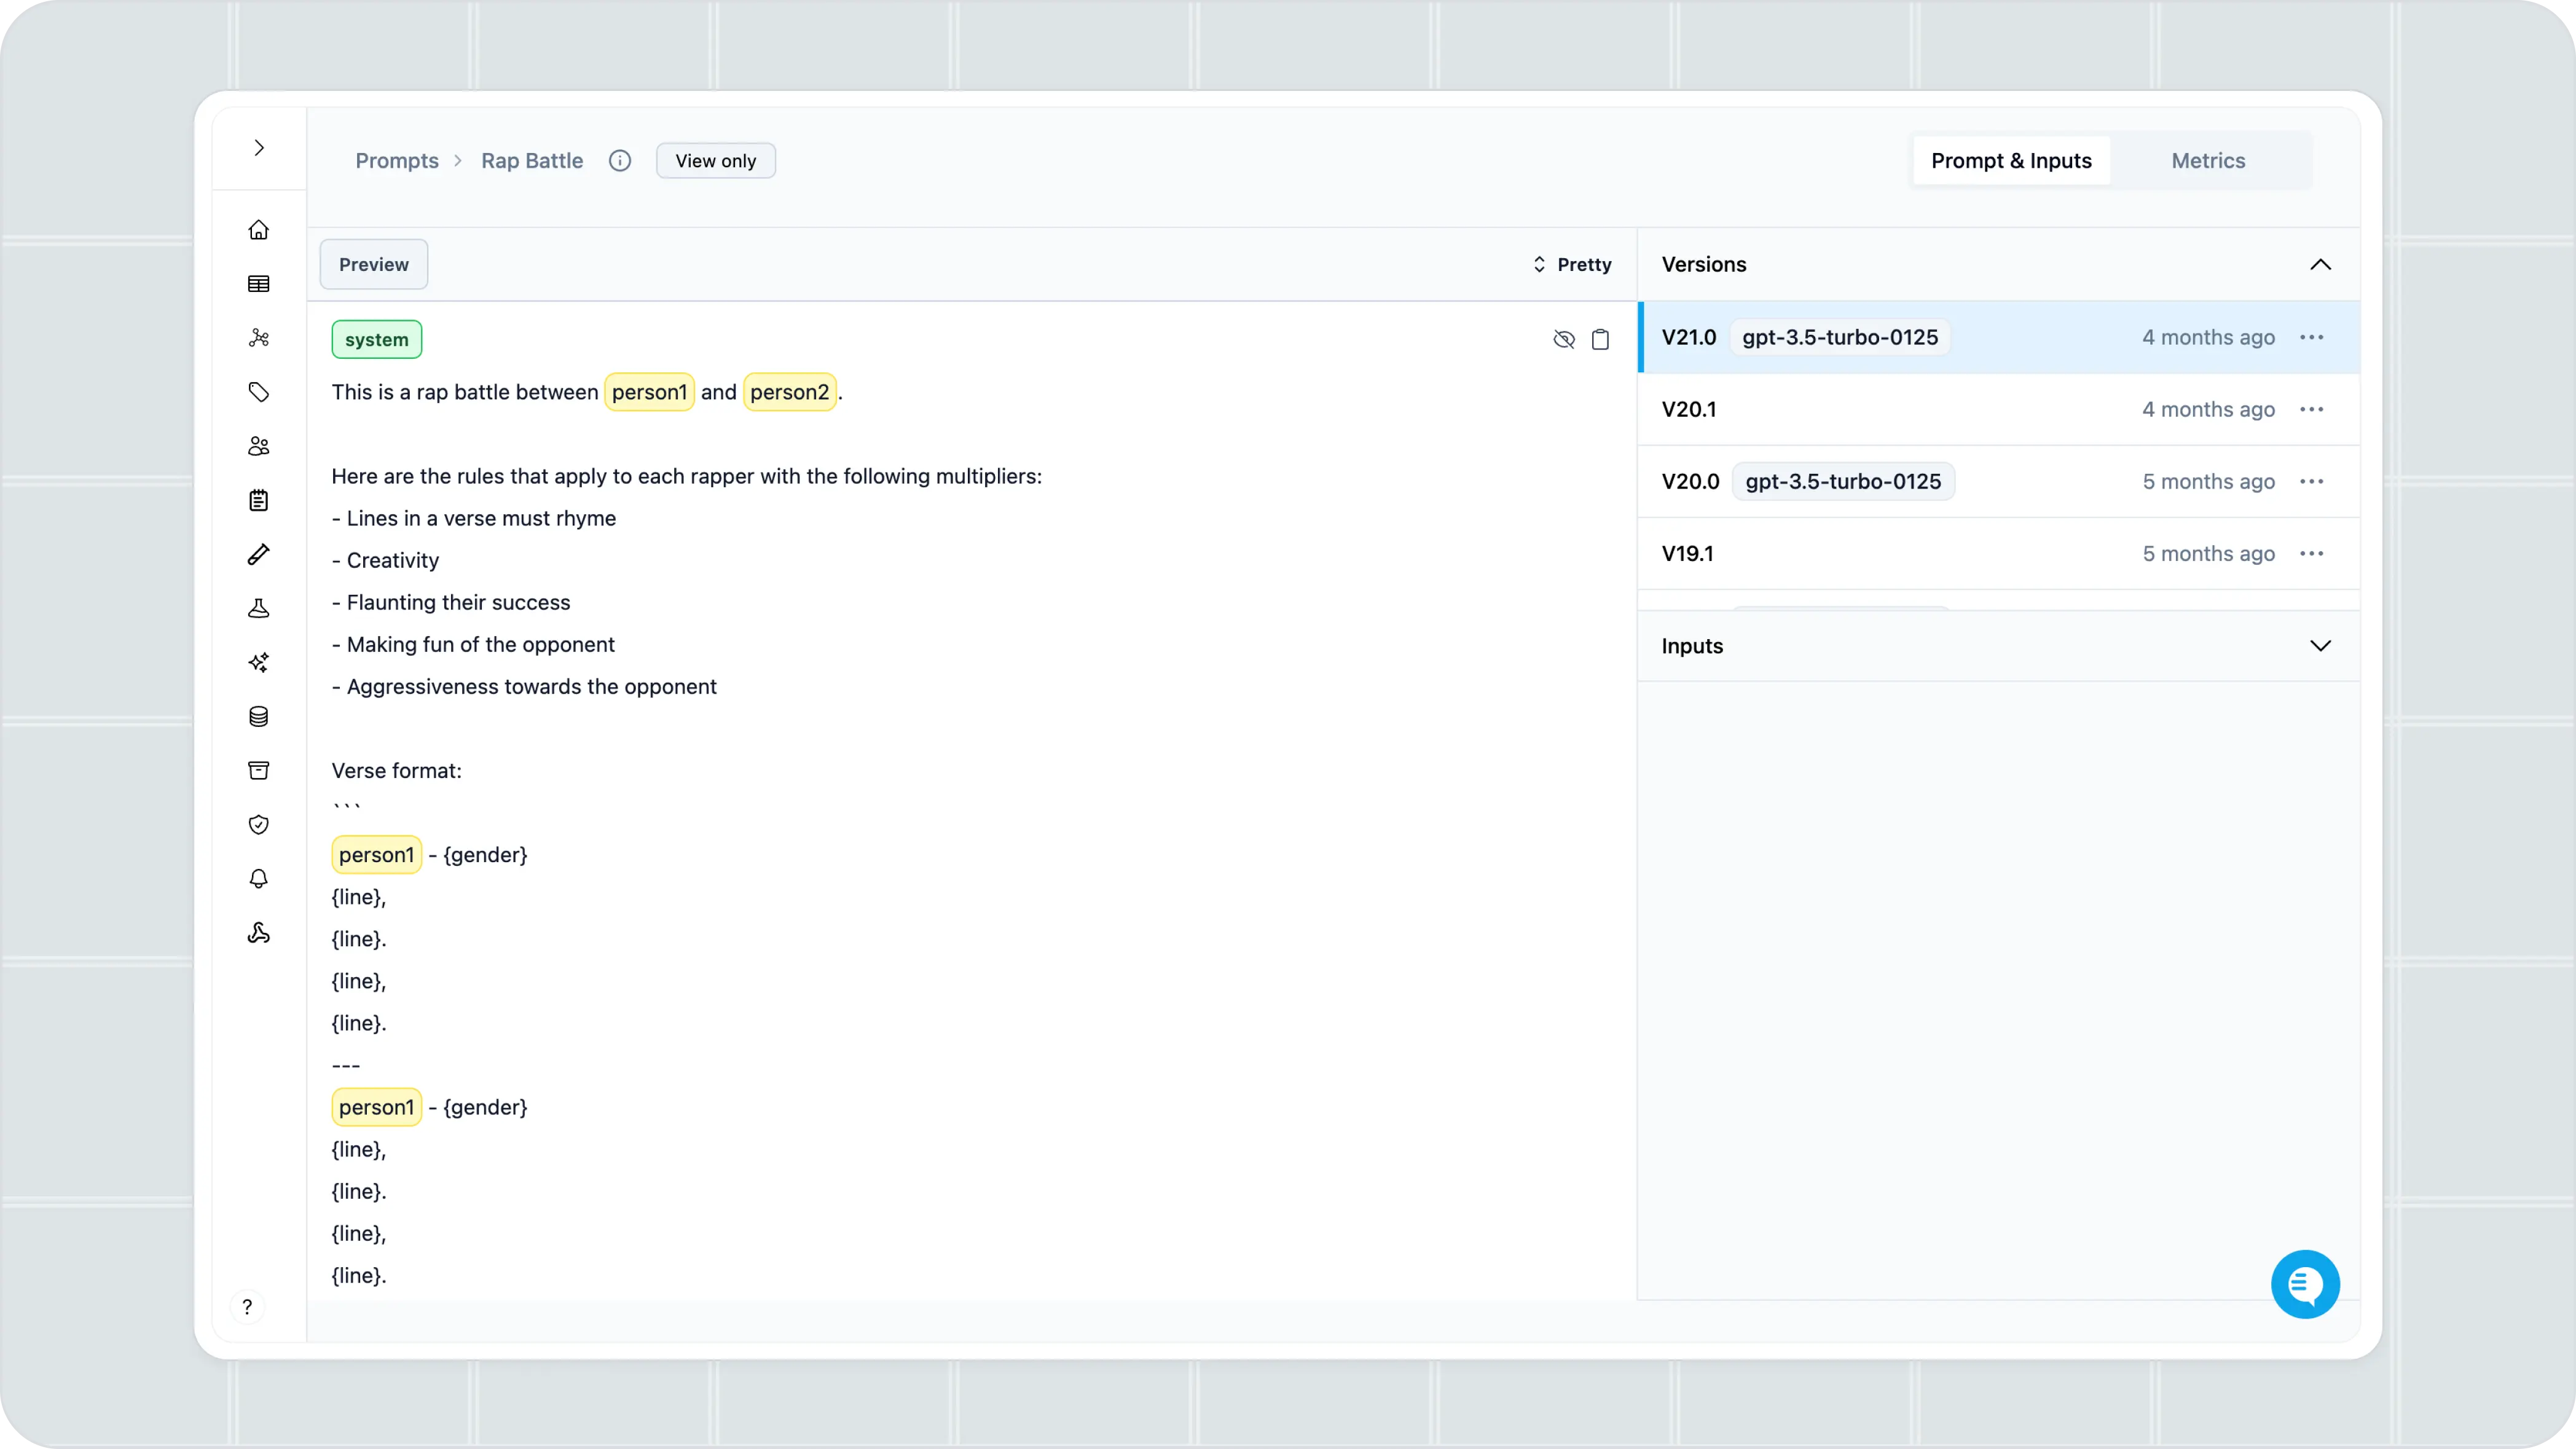Click 'Aggressiveness towards the opponent' line
Viewport: 2576px width, 1449px height.
coord(524,686)
